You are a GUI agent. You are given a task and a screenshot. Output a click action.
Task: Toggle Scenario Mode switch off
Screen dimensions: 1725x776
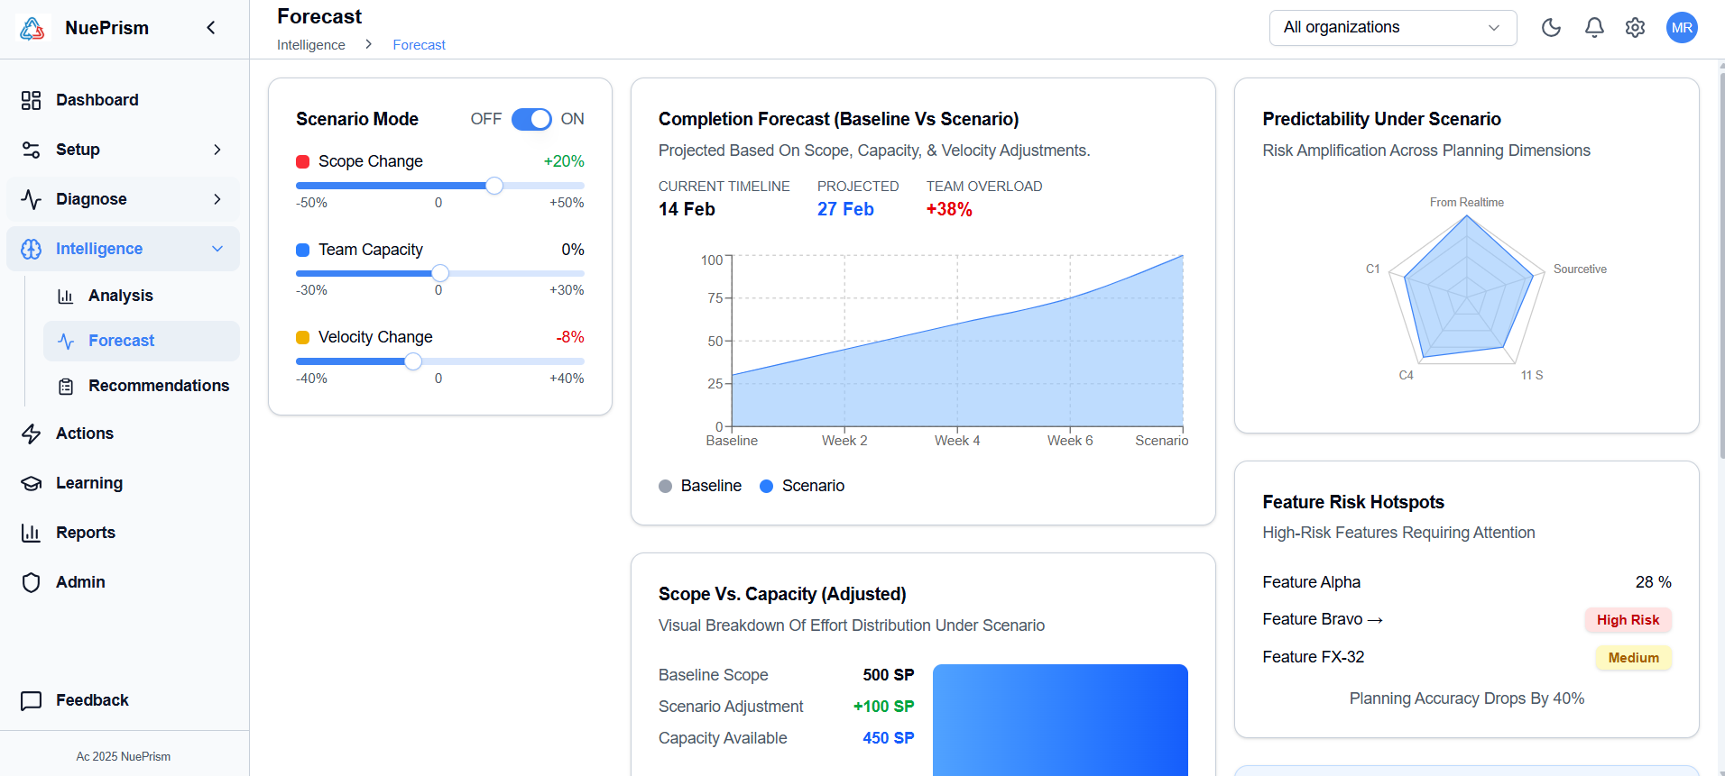pyautogui.click(x=531, y=119)
